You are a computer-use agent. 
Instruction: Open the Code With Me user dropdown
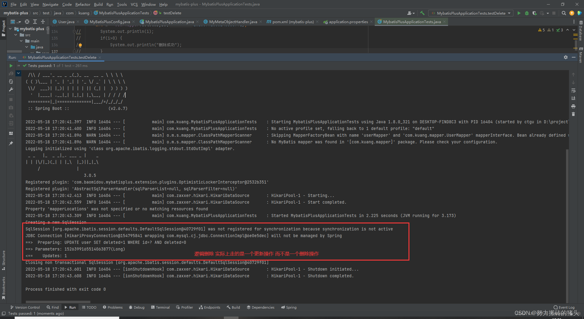pos(411,13)
